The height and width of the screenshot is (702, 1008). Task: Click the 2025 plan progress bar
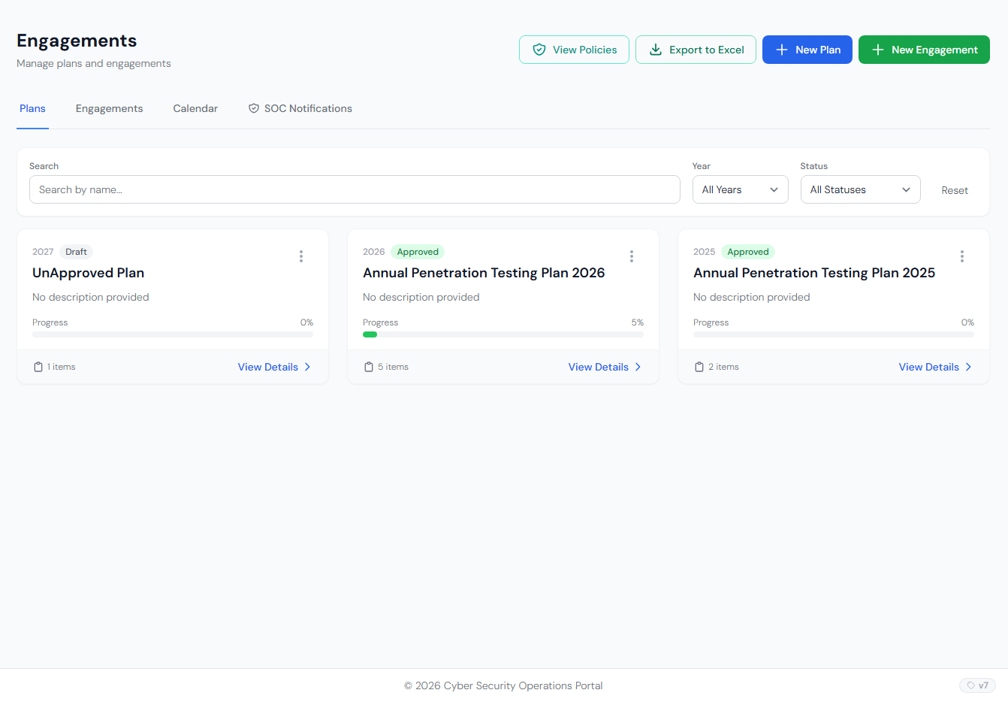(x=834, y=334)
